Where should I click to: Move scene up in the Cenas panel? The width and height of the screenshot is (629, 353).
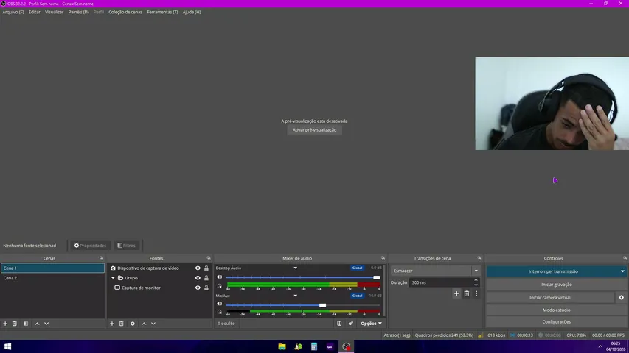(x=38, y=324)
